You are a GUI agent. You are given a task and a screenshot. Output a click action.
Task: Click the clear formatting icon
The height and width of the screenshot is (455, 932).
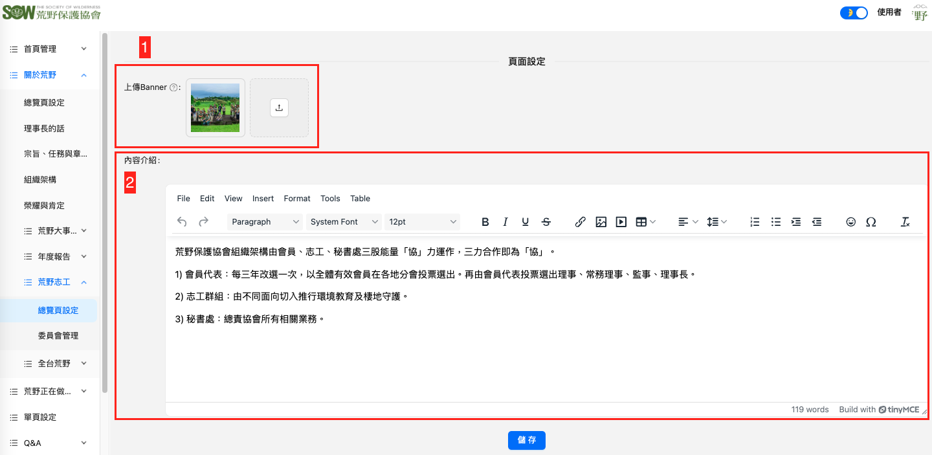point(905,222)
